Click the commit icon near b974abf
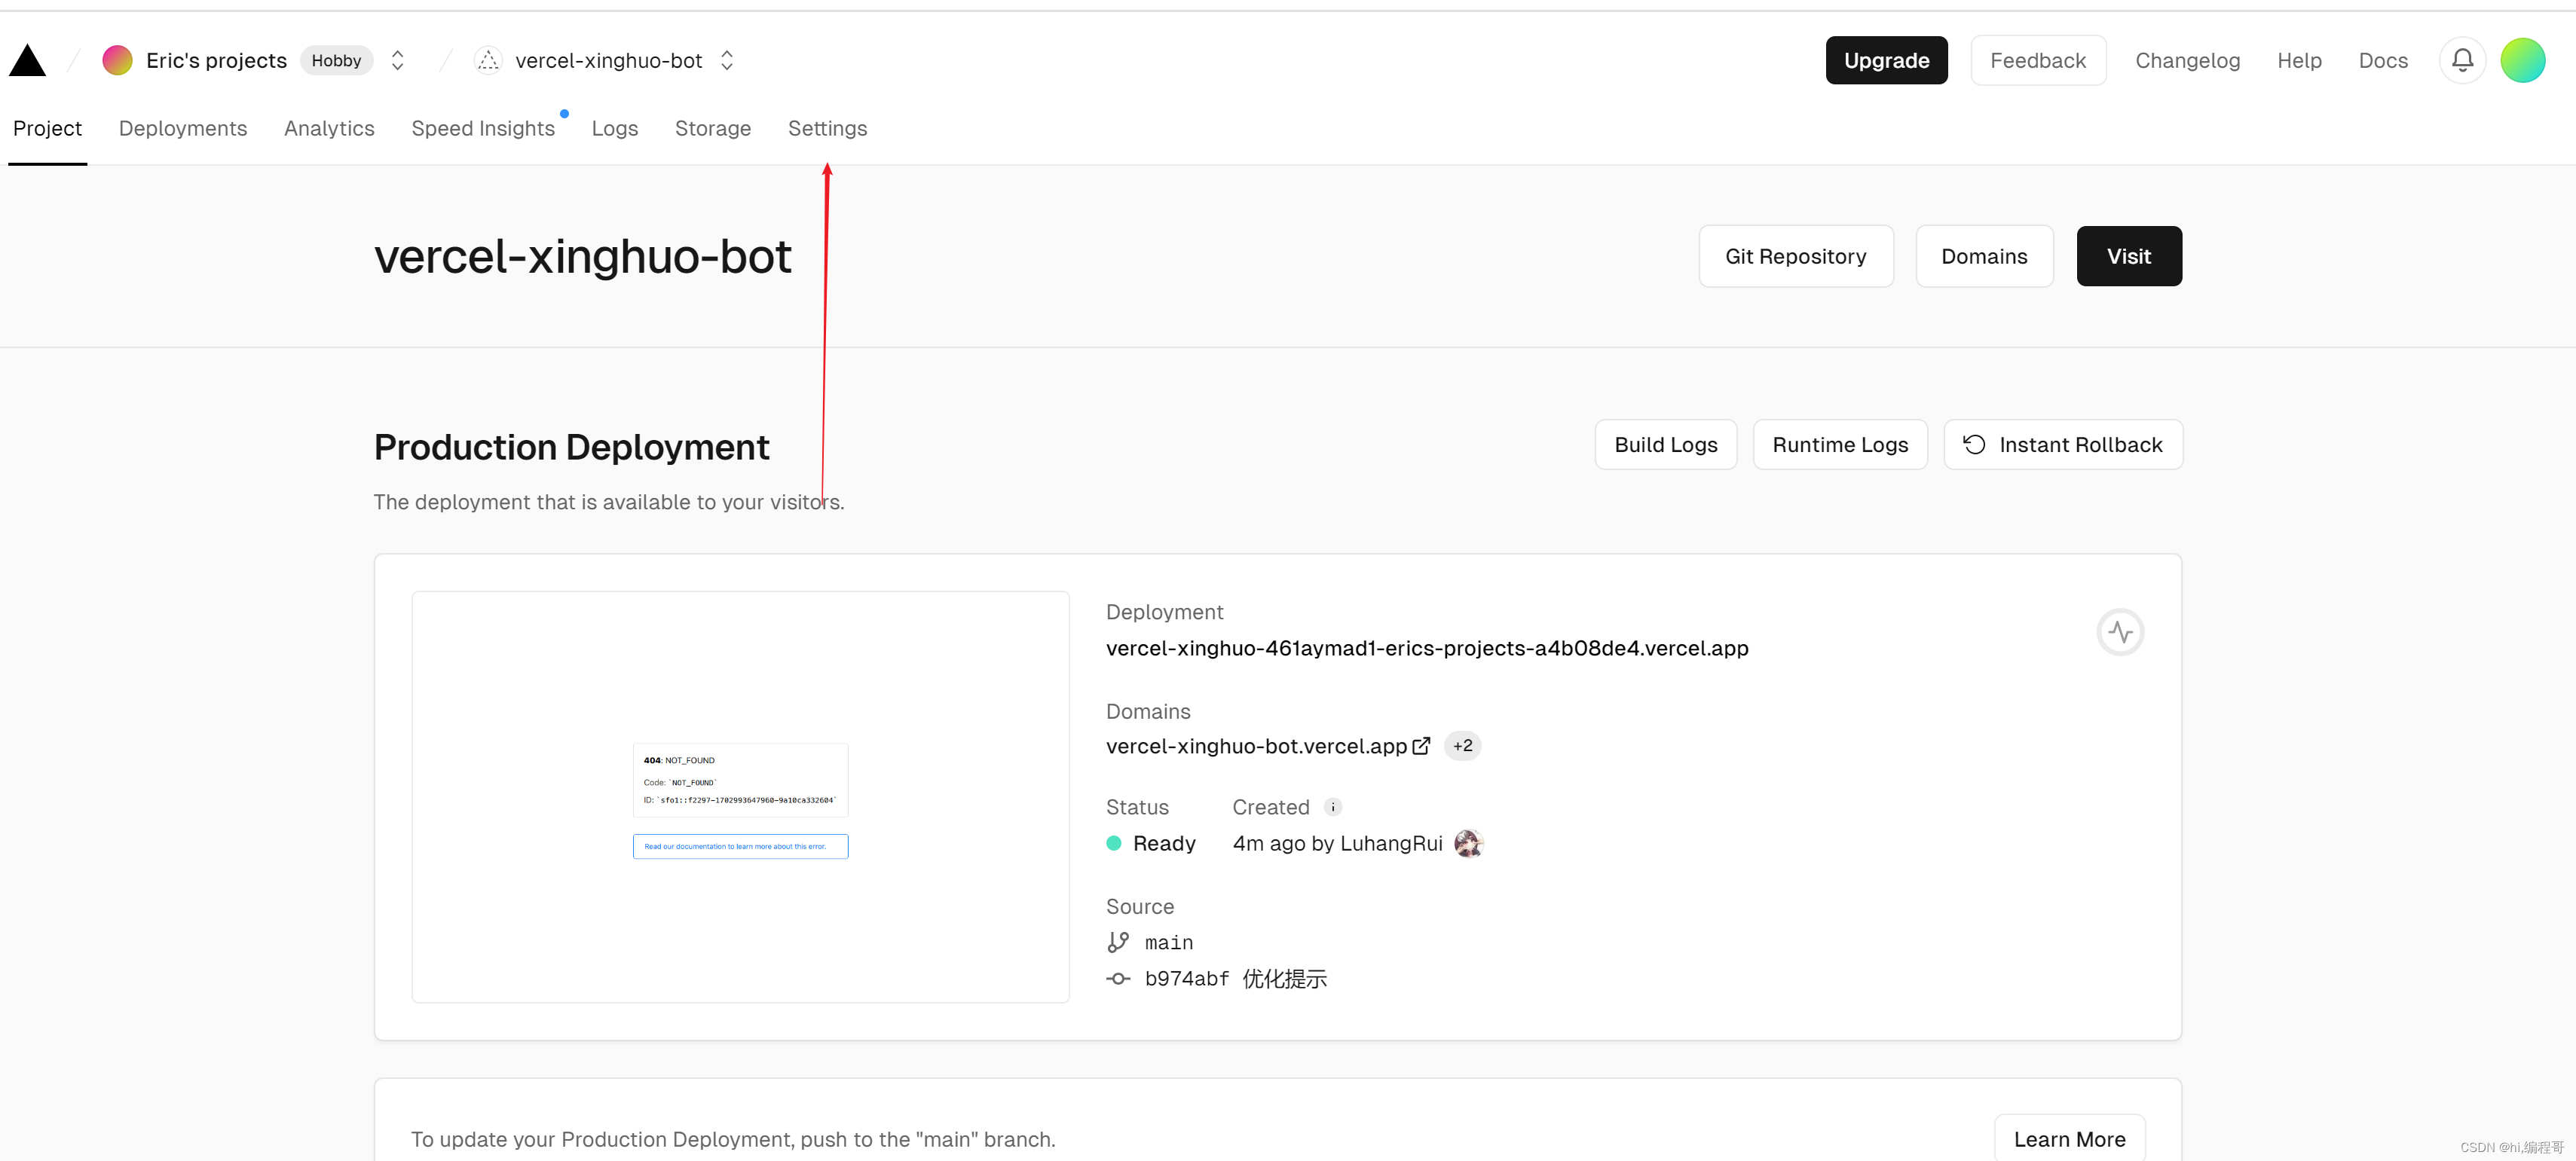2576x1161 pixels. click(1118, 979)
